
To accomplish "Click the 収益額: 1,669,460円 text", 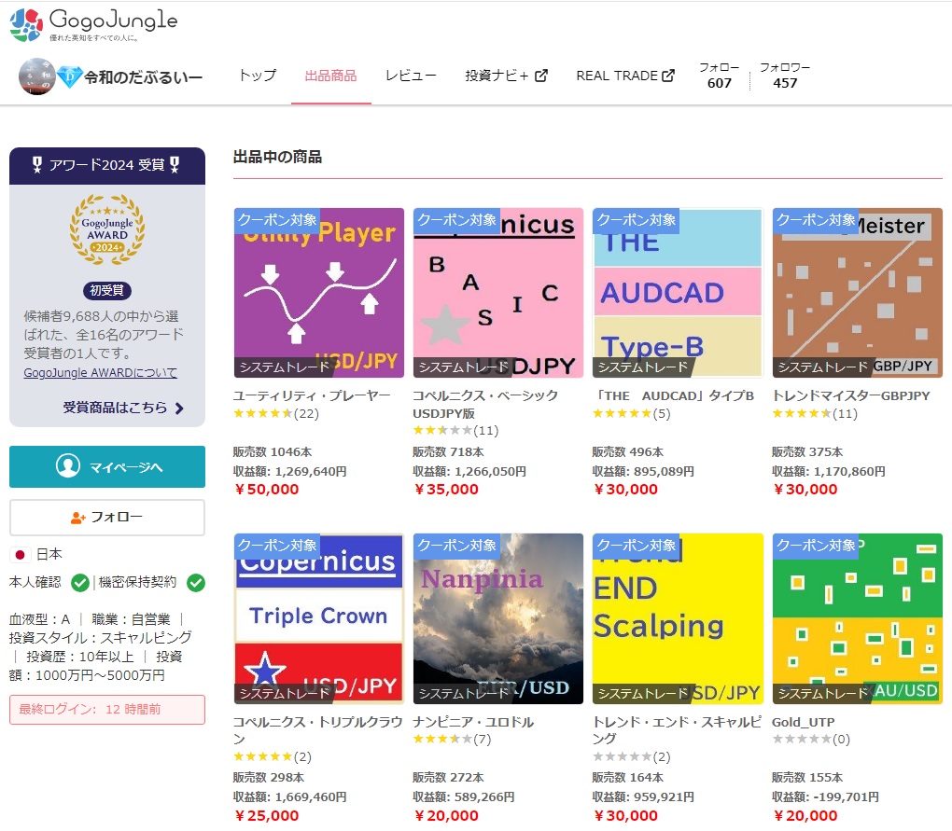I will [x=290, y=797].
